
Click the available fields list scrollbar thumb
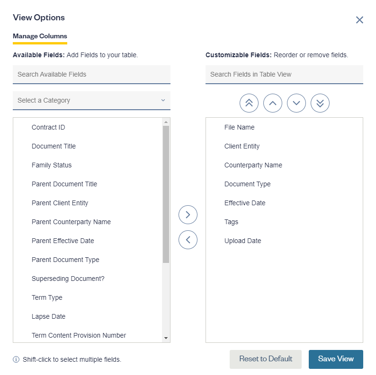pyautogui.click(x=166, y=194)
